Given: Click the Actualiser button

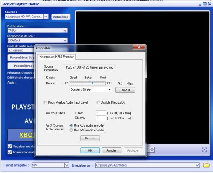Looking at the screenshot, I should [60, 17].
